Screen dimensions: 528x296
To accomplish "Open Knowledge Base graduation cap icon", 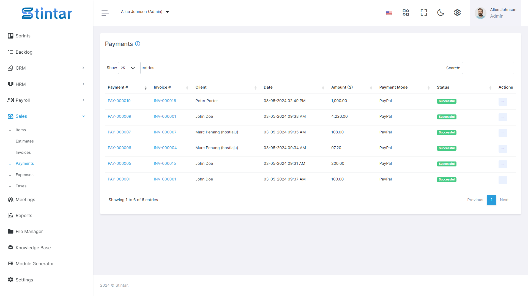I will [10, 248].
